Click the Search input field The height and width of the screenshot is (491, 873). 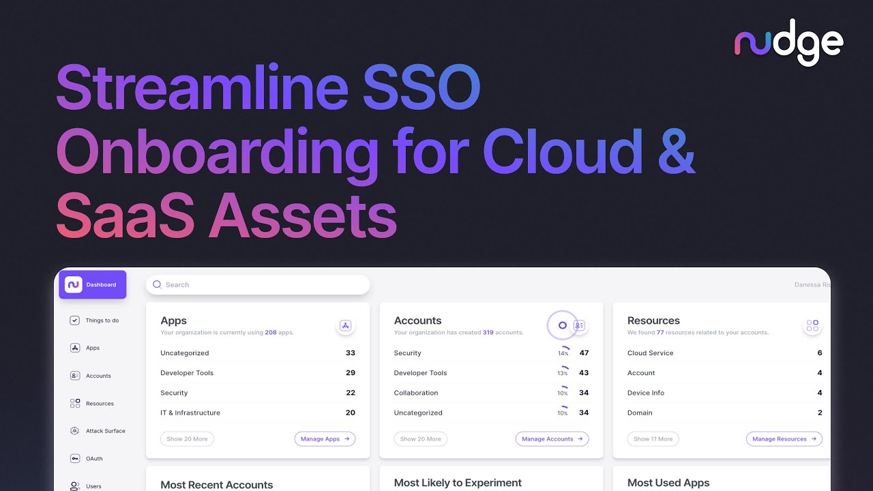258,285
